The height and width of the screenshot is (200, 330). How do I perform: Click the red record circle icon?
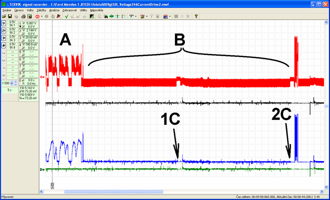pyautogui.click(x=37, y=16)
